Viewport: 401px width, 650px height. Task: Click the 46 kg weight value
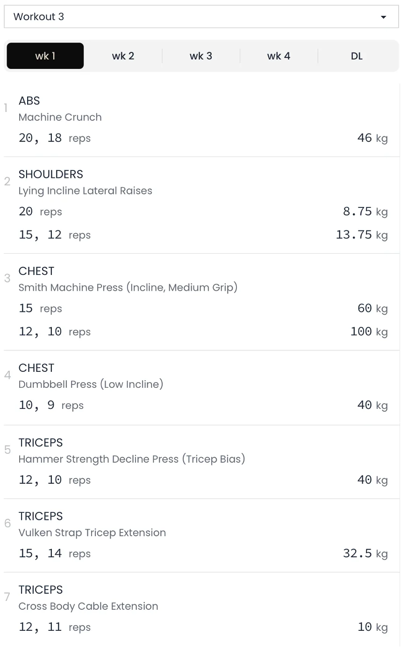point(372,138)
